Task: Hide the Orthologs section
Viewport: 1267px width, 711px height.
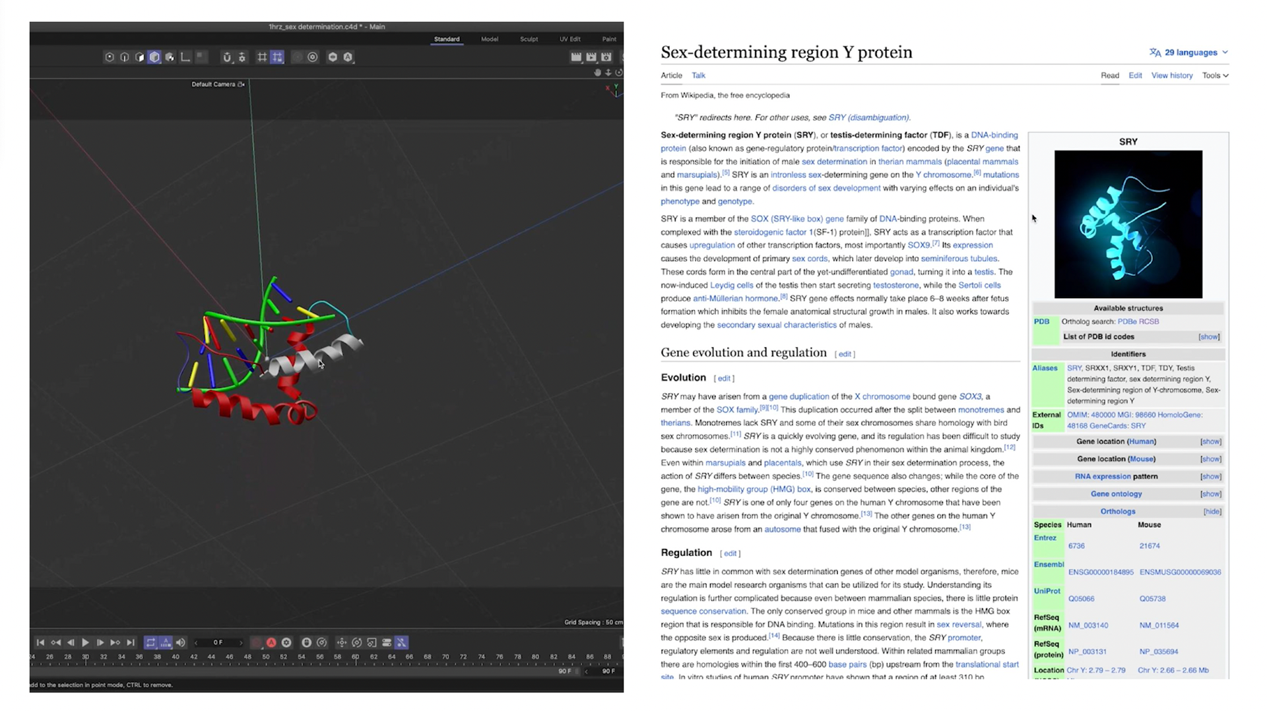Action: coord(1212,512)
